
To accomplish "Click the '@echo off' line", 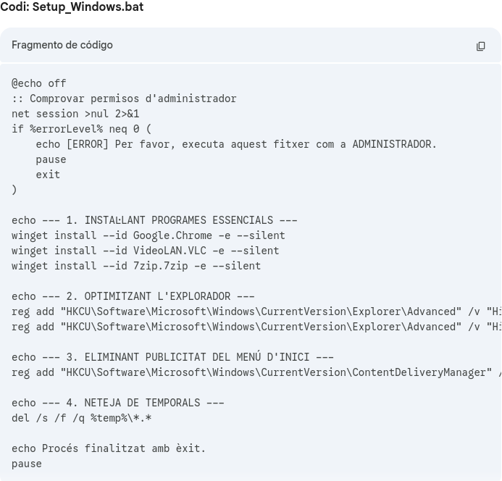I will point(39,83).
